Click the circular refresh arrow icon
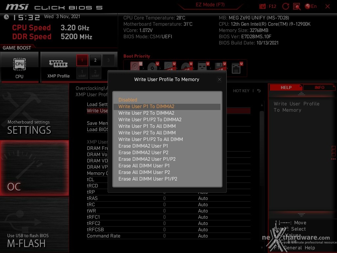 click(x=285, y=7)
